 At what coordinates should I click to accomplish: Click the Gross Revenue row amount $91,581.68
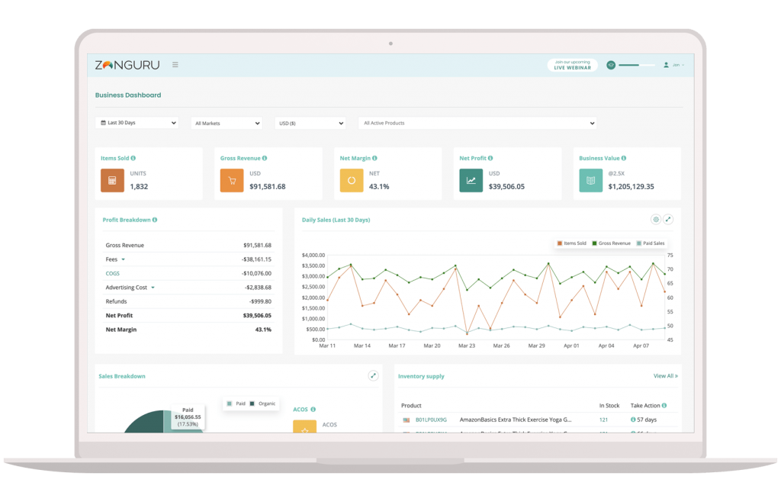(x=257, y=246)
